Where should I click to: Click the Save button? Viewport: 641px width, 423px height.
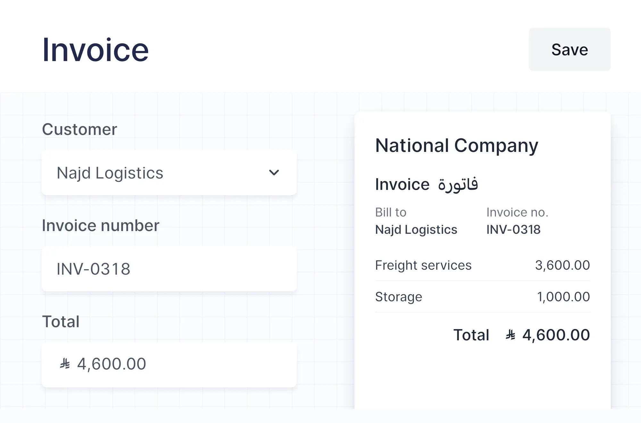click(x=570, y=49)
